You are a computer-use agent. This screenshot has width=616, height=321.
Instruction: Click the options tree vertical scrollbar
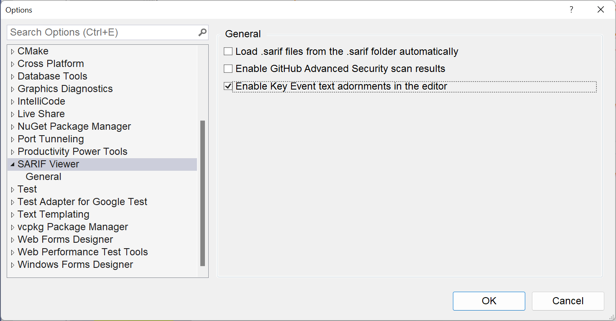[x=203, y=193]
